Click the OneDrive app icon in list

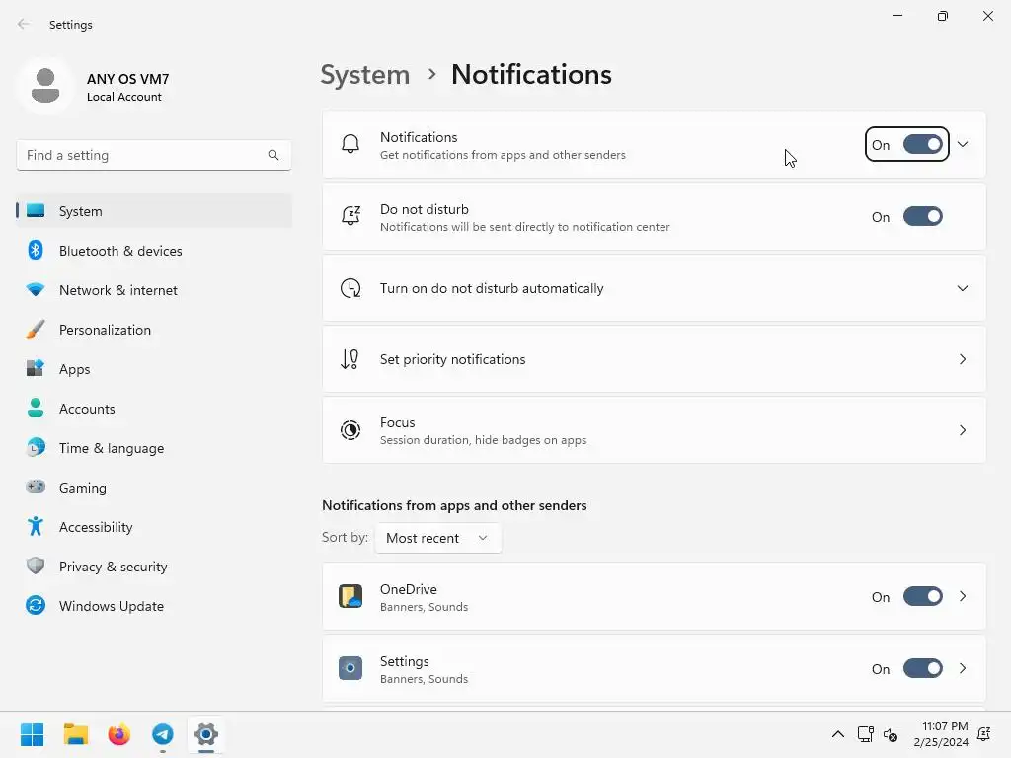350,596
